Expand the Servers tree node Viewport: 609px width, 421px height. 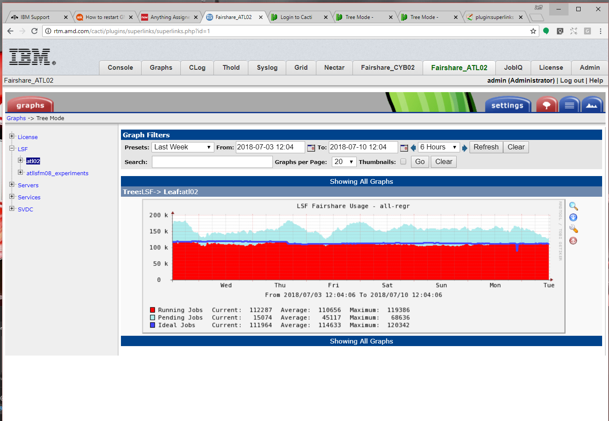click(x=12, y=185)
